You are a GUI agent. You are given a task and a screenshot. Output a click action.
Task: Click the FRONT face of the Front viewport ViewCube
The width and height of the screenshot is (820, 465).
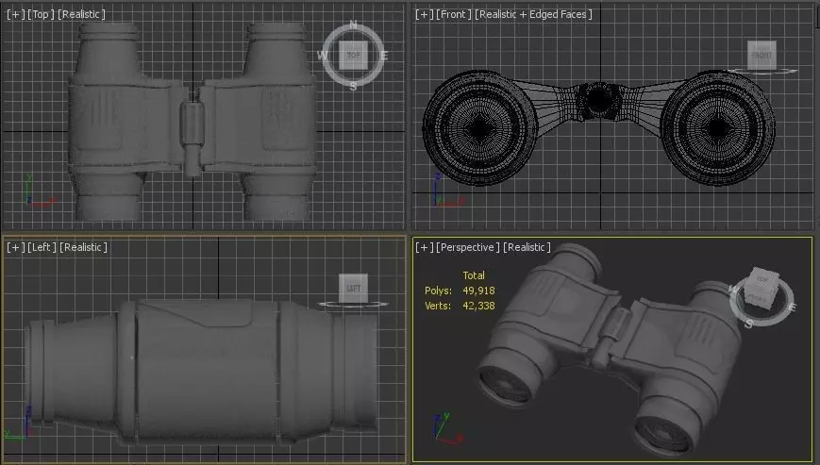click(x=761, y=56)
